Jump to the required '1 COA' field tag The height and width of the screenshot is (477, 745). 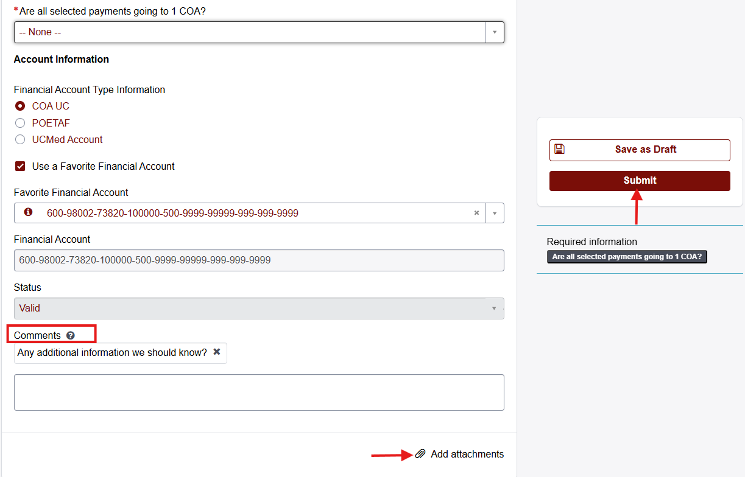pos(627,257)
